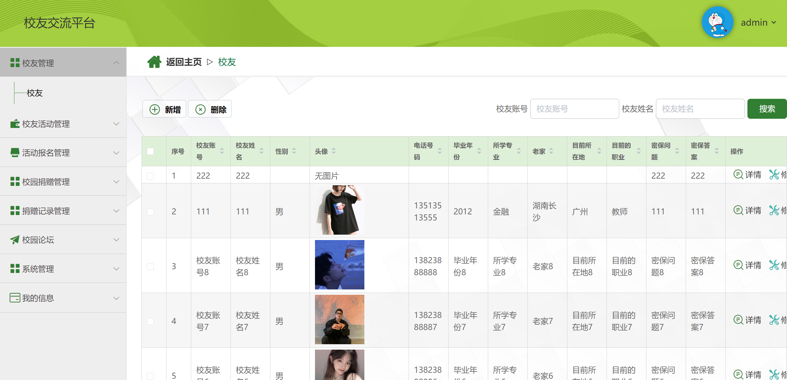Click the 校园论坛 paper plane icon
Screen dimensions: 787x380
click(x=15, y=240)
